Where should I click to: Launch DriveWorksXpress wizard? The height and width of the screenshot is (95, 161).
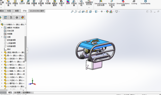tap(123, 3)
